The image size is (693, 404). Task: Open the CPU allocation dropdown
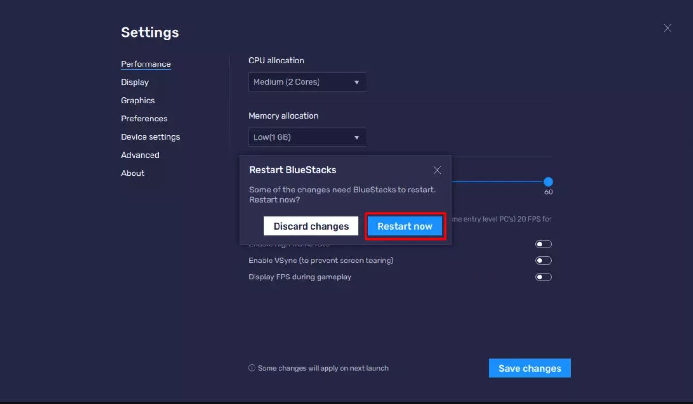307,82
